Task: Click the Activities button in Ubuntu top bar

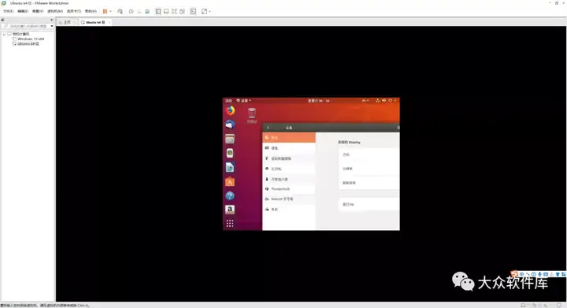Action: 228,101
